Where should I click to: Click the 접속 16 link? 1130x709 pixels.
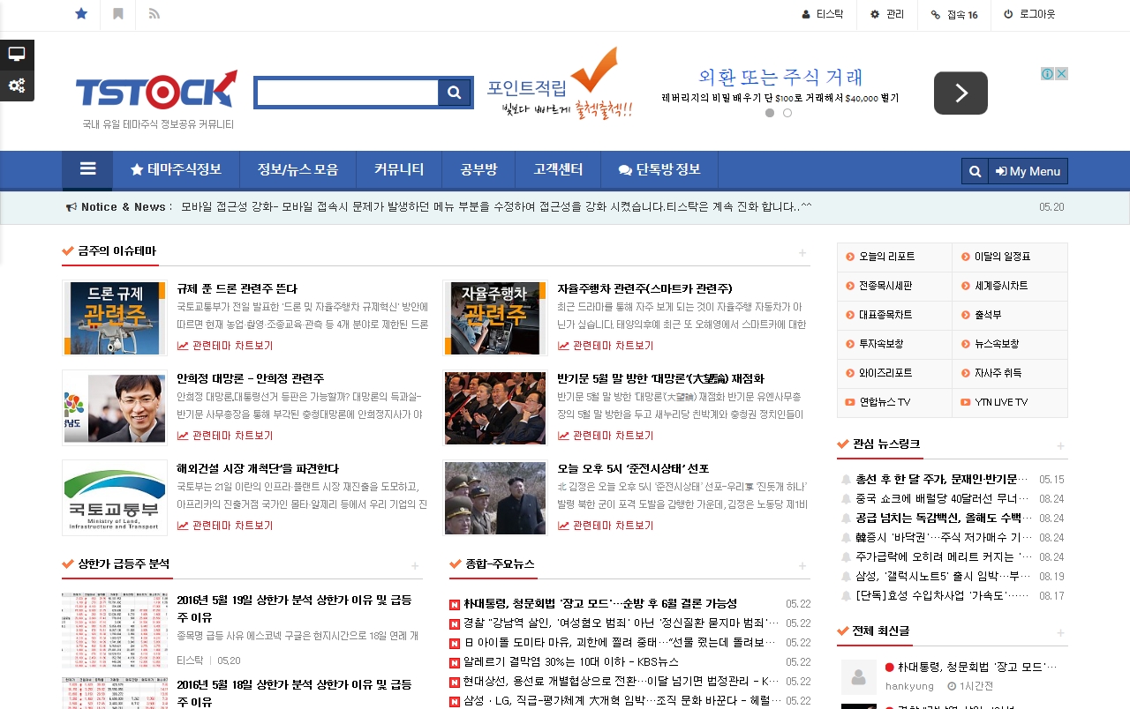tap(954, 14)
